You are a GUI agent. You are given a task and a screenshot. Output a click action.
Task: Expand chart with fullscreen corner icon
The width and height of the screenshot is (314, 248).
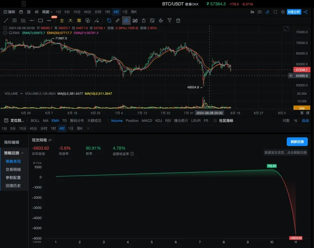point(286,29)
